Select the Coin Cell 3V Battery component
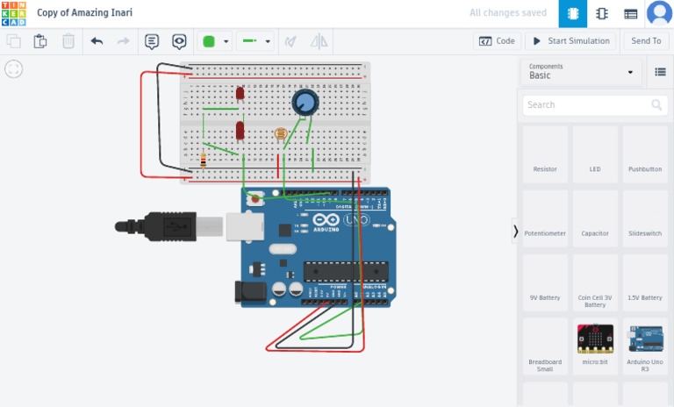Screen dimensions: 674x407 (595, 282)
